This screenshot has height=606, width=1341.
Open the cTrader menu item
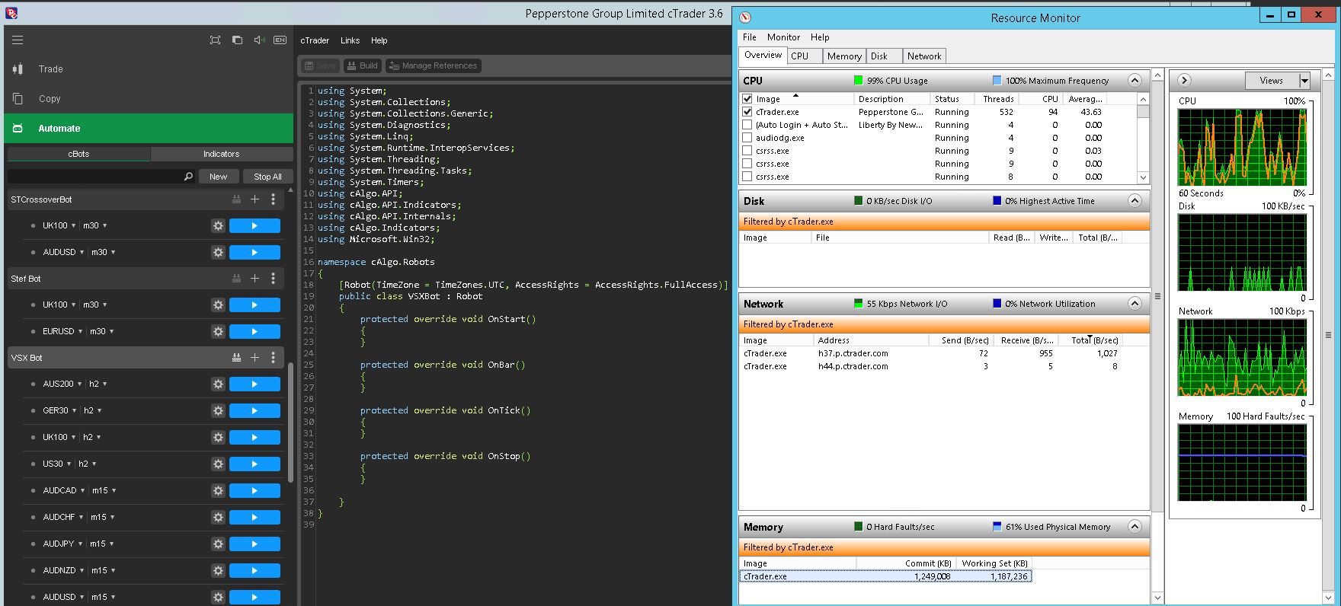click(x=315, y=40)
